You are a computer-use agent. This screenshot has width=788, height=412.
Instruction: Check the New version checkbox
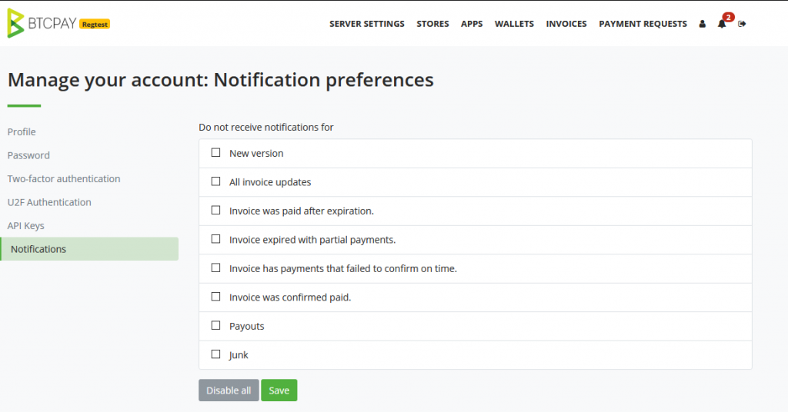215,152
